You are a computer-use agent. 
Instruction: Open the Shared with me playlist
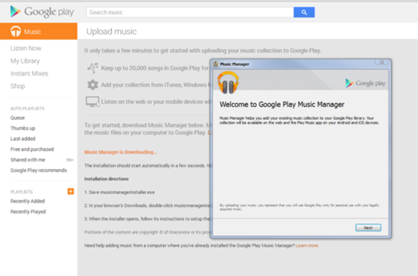tap(27, 160)
